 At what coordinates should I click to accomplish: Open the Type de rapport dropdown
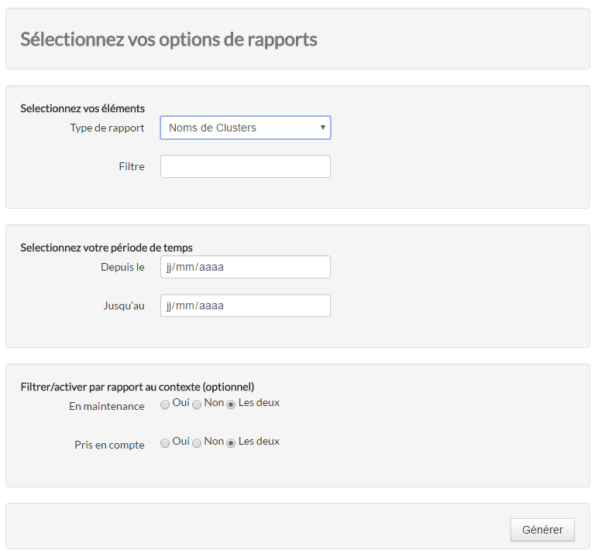[245, 128]
